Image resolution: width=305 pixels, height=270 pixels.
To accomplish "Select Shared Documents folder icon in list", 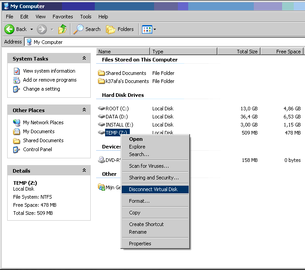I will [x=102, y=73].
